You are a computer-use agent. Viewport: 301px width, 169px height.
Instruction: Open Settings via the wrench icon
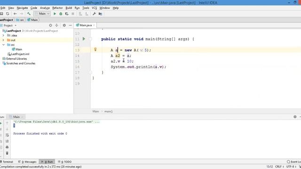(94, 14)
